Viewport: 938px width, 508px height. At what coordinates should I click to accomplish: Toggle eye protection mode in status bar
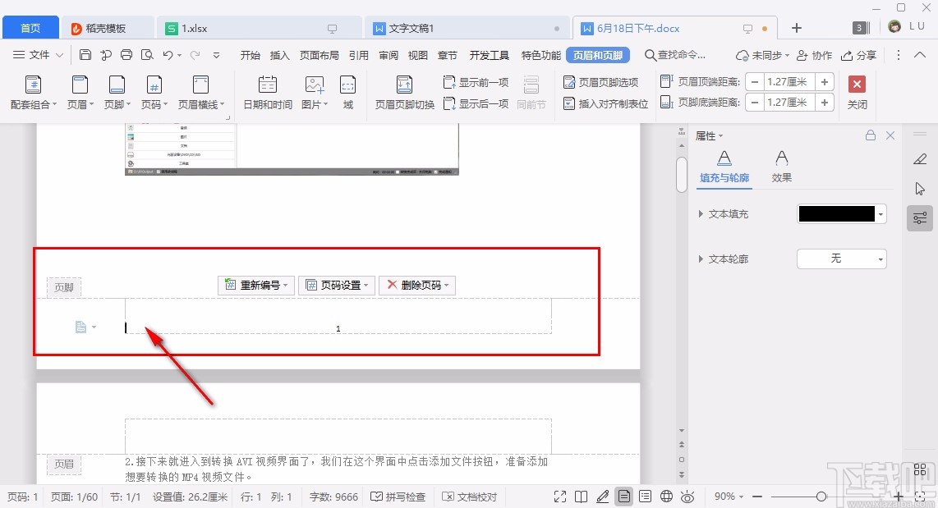[688, 496]
